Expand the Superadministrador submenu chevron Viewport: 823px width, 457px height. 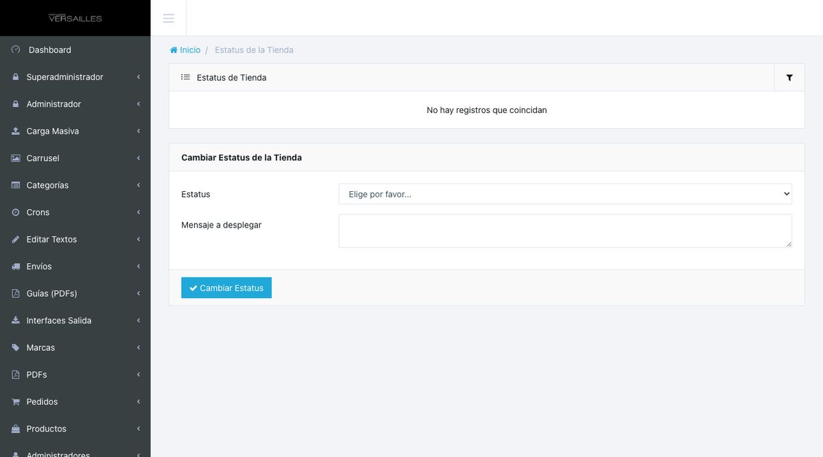(x=139, y=77)
